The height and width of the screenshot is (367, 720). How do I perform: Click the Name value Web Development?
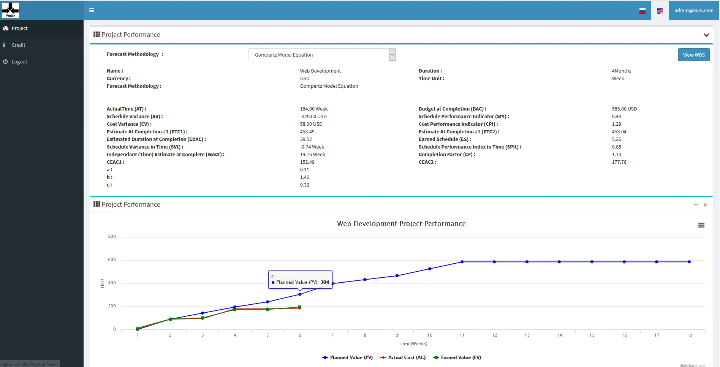click(320, 71)
